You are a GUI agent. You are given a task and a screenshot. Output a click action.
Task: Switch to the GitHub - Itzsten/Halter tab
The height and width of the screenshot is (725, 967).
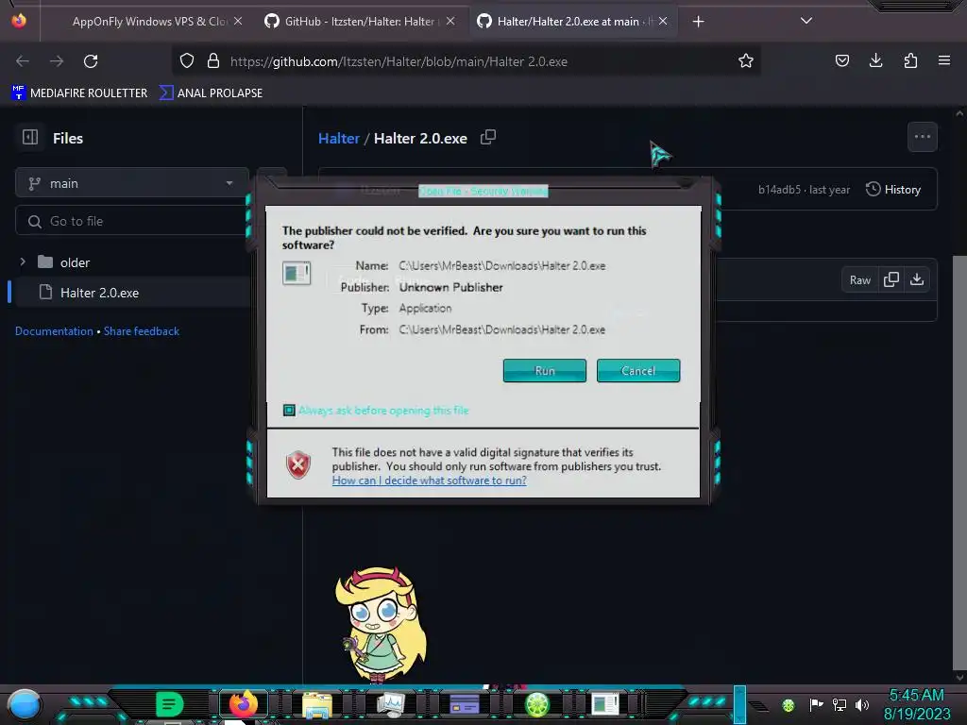[x=360, y=22]
